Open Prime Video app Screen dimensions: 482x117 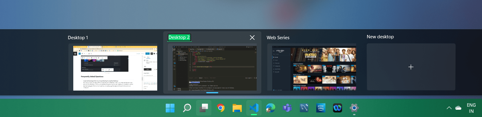pyautogui.click(x=321, y=108)
